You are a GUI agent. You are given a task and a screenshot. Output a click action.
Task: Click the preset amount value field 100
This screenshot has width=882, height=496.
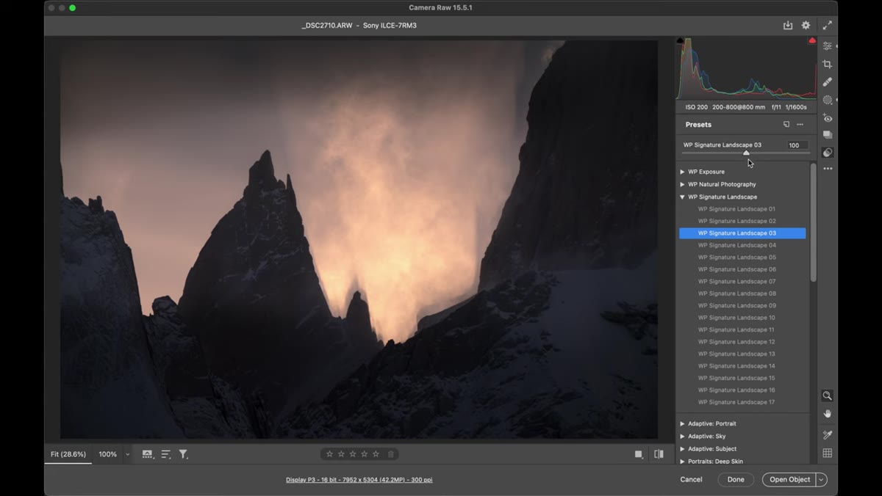tap(797, 145)
